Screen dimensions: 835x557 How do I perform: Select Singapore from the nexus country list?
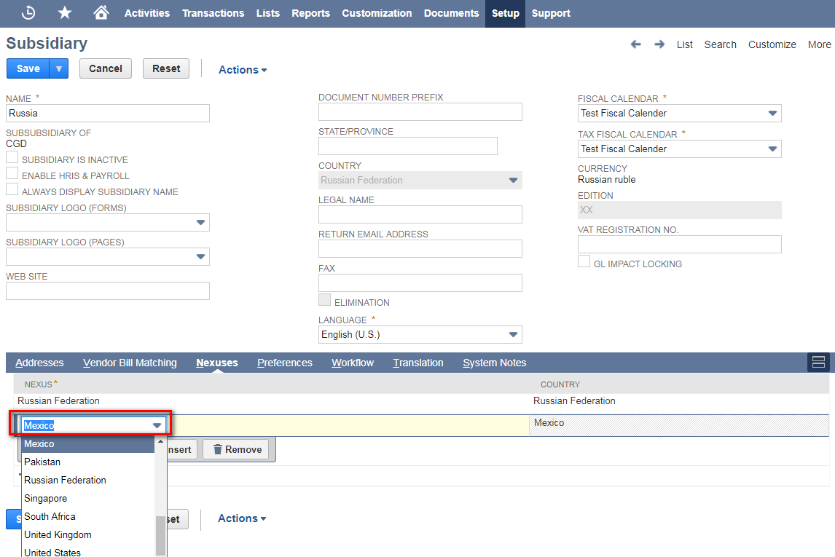pyautogui.click(x=45, y=498)
